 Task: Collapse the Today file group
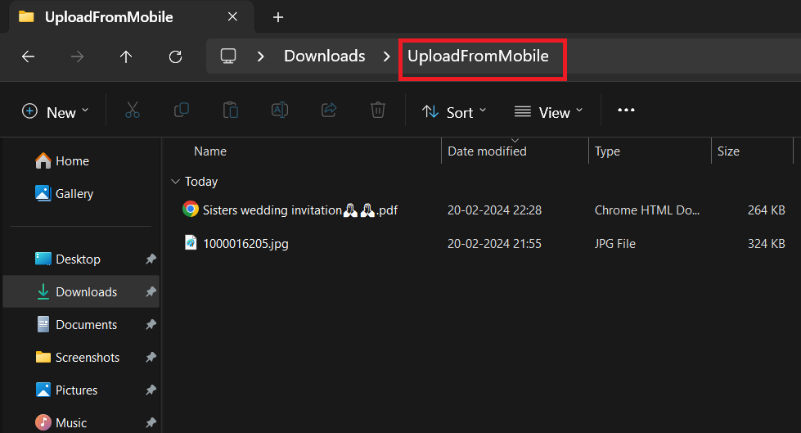point(174,182)
